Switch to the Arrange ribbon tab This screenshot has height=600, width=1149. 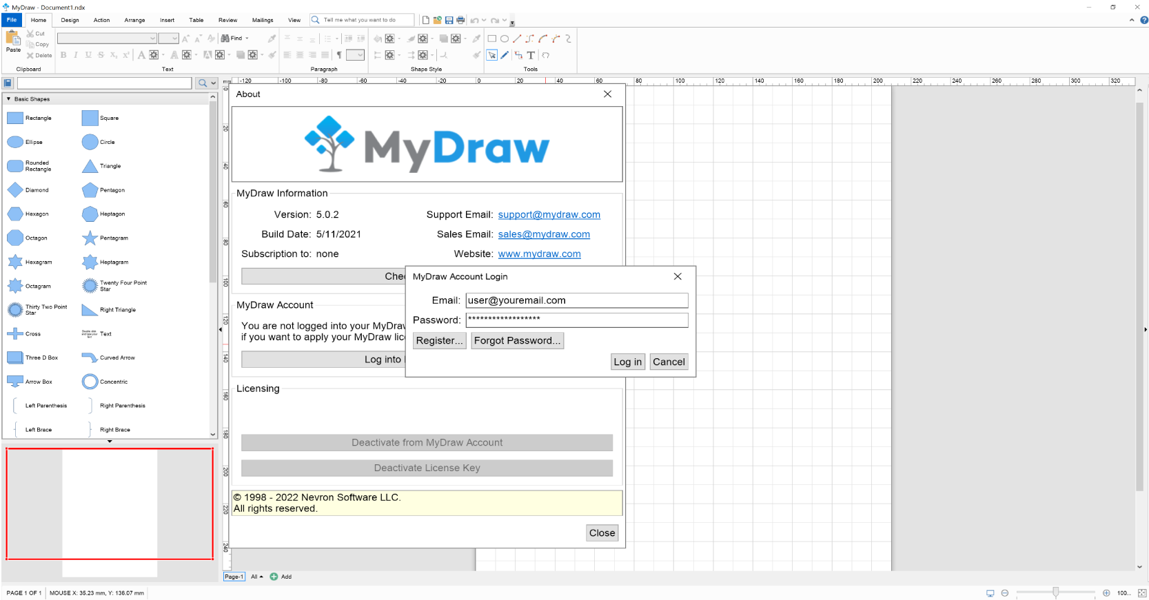pyautogui.click(x=134, y=20)
